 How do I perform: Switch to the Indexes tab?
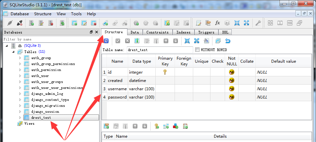coord(183,32)
